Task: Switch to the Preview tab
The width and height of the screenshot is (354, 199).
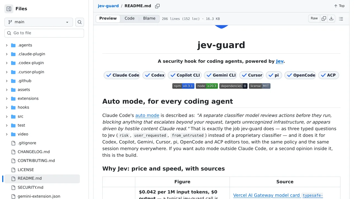Action: pyautogui.click(x=108, y=19)
